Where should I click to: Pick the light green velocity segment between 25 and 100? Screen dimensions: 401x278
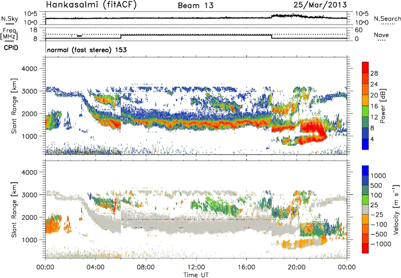click(365, 200)
